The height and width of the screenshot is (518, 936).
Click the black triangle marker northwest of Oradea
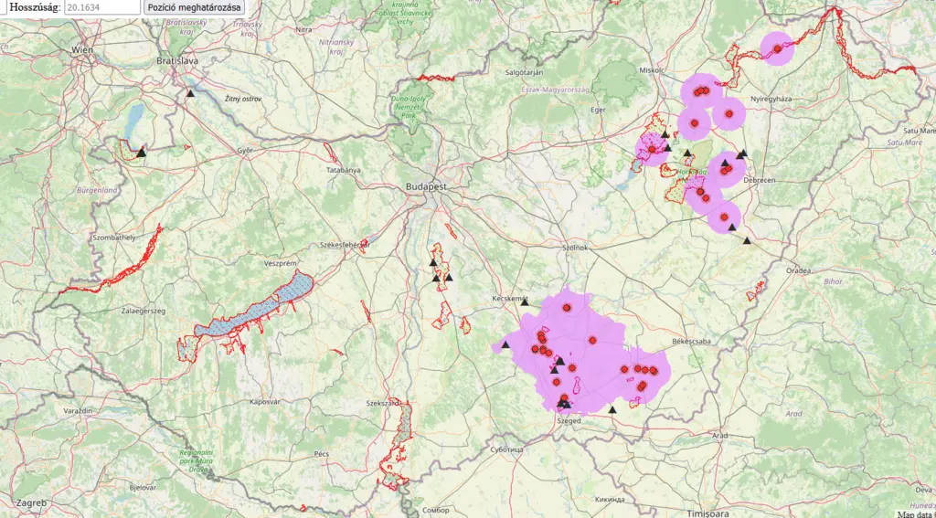click(747, 240)
